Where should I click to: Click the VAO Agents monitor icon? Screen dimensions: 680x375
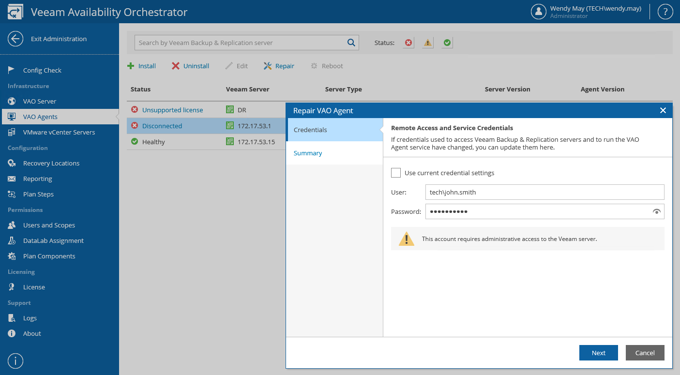12,117
